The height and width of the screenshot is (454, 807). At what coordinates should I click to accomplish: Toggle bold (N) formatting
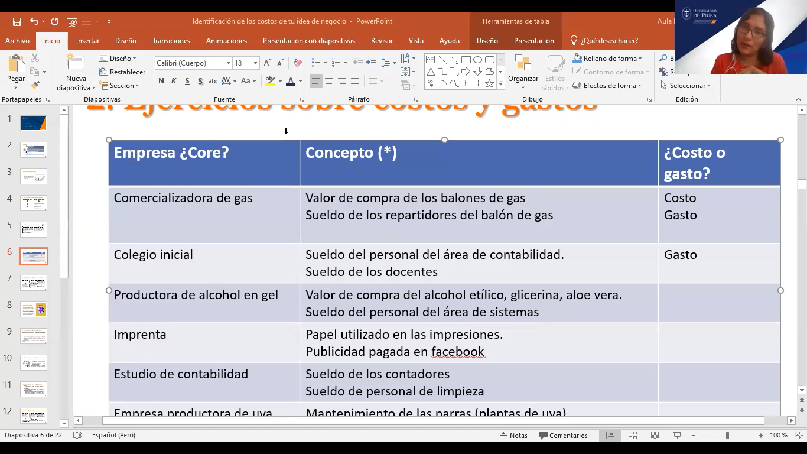pyautogui.click(x=161, y=81)
